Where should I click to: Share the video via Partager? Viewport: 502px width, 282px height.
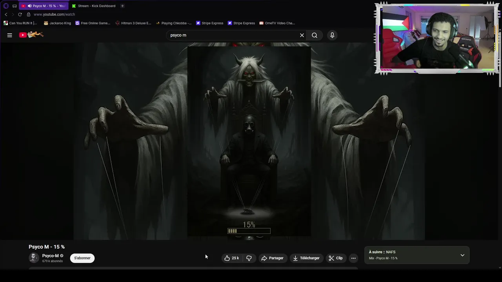pos(272,258)
